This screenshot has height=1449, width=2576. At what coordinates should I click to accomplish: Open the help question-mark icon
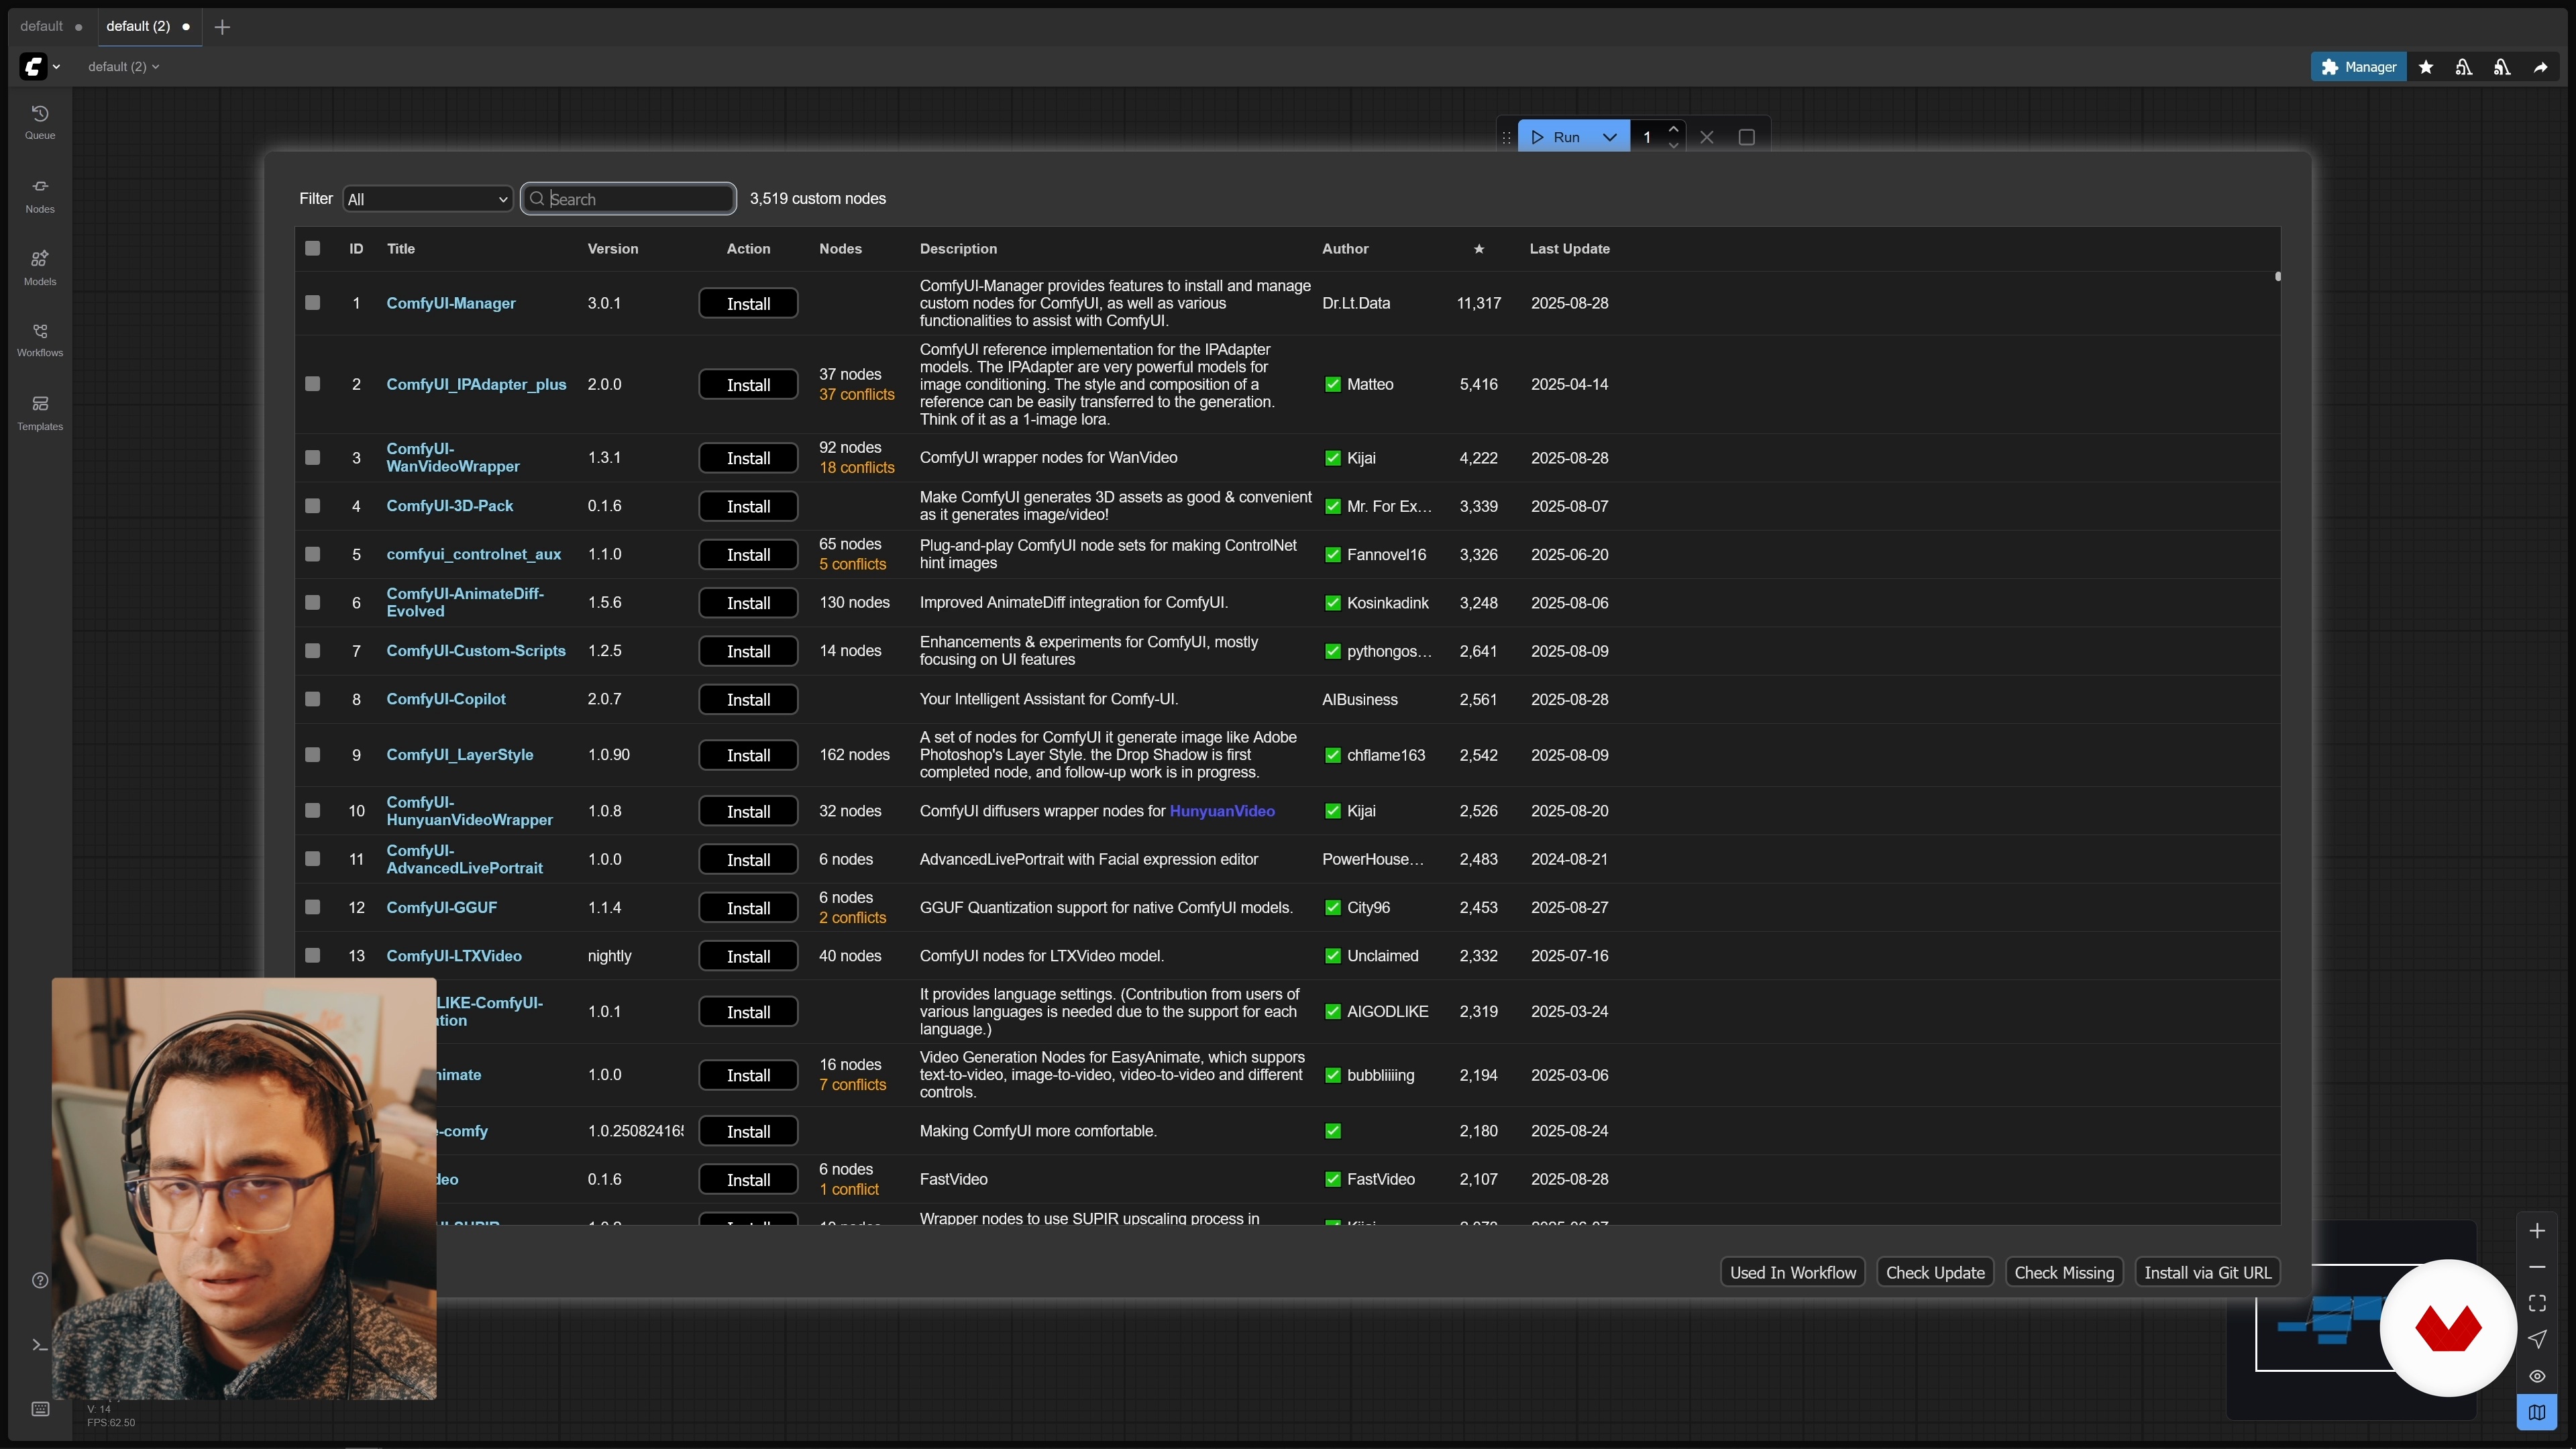coord(40,1280)
